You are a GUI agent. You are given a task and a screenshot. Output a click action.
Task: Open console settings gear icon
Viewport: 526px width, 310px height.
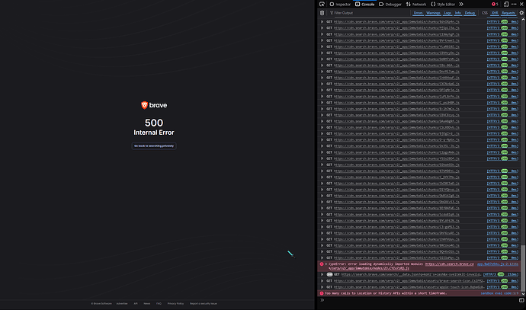click(x=521, y=13)
